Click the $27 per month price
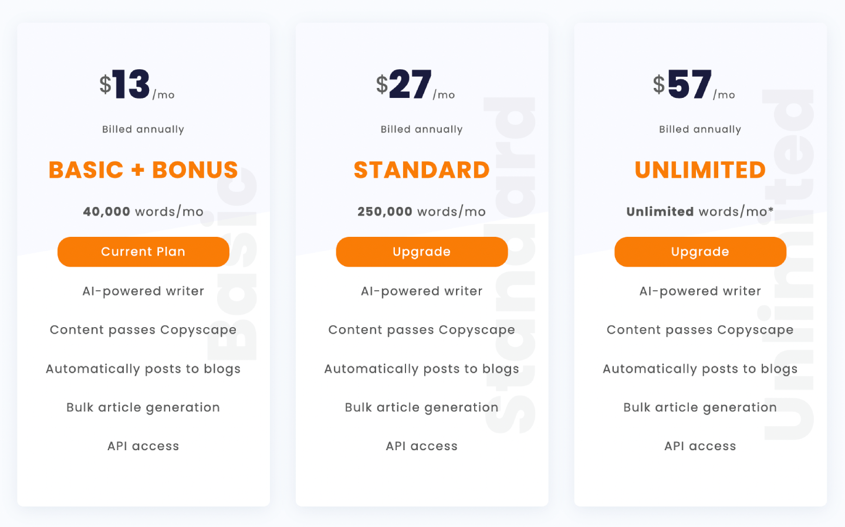The height and width of the screenshot is (527, 845). [x=415, y=85]
